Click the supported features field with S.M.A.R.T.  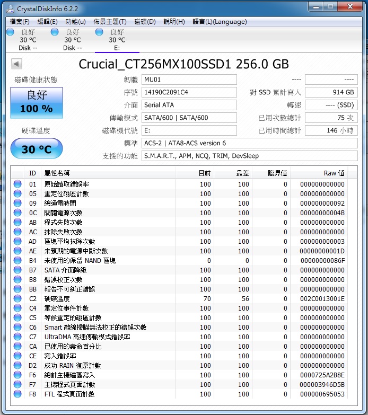coord(249,156)
